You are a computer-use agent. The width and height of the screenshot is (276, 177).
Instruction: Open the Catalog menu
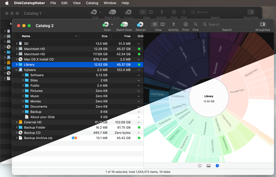click(x=92, y=3)
